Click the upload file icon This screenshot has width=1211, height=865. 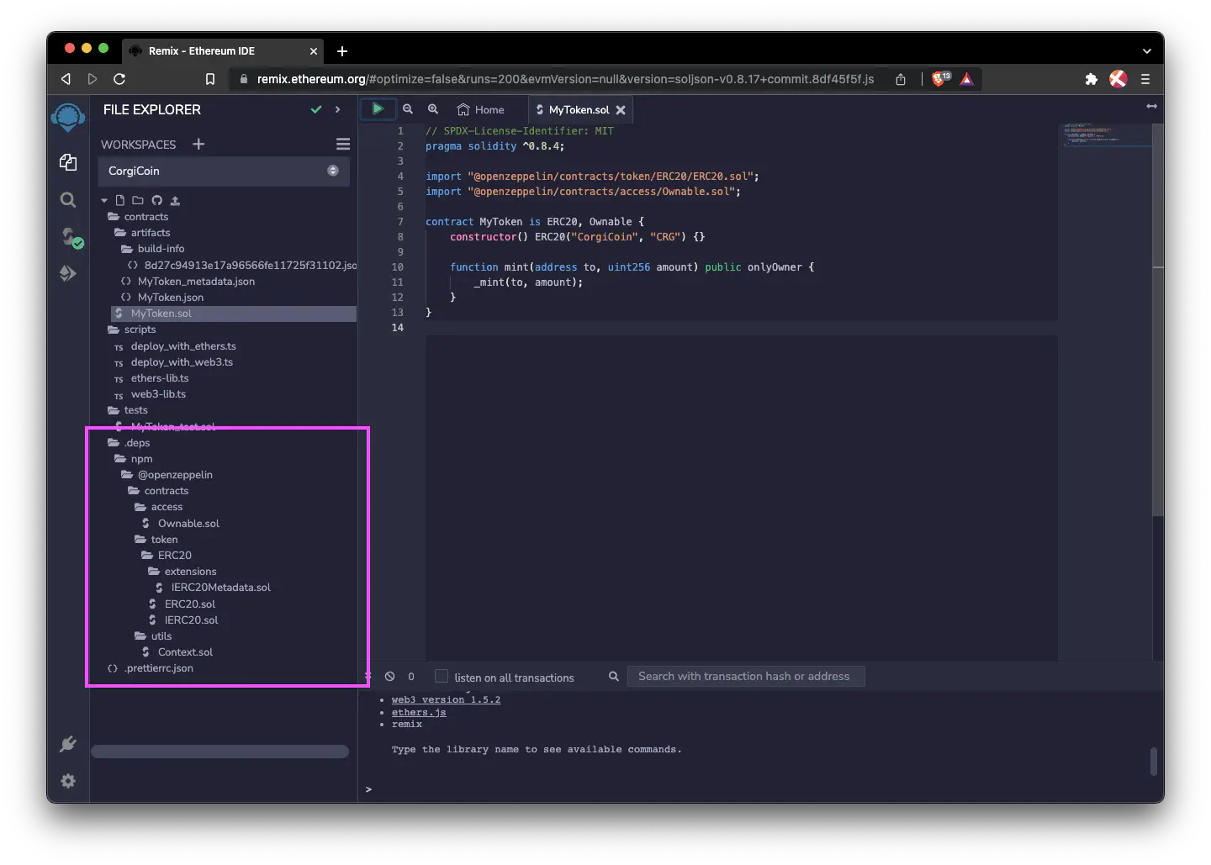coord(175,200)
